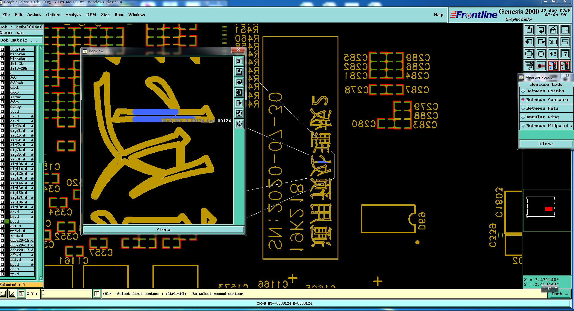Pan right in the Popview window
This screenshot has height=311, width=574.
239,103
